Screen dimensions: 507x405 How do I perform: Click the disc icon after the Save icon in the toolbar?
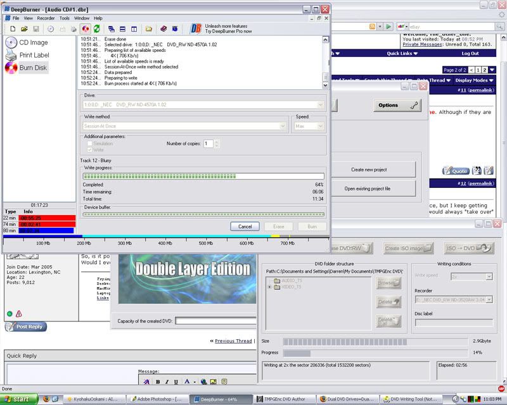click(51, 29)
